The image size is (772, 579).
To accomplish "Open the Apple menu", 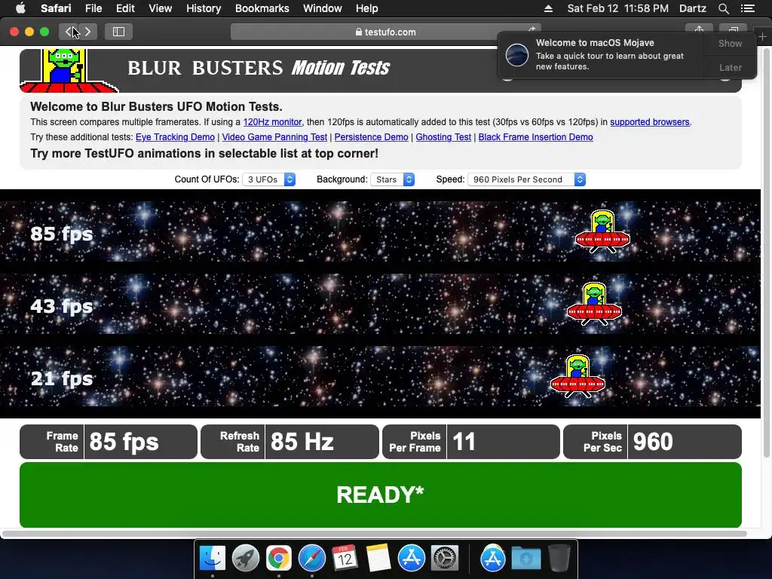I will [x=20, y=8].
